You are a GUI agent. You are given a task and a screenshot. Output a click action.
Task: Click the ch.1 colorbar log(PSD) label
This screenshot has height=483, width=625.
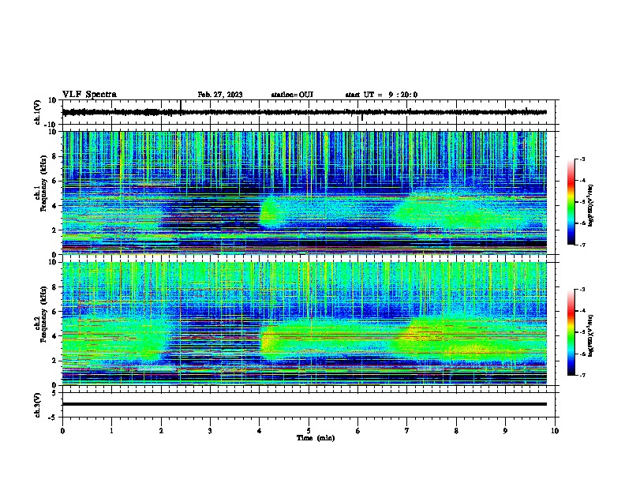tap(591, 205)
